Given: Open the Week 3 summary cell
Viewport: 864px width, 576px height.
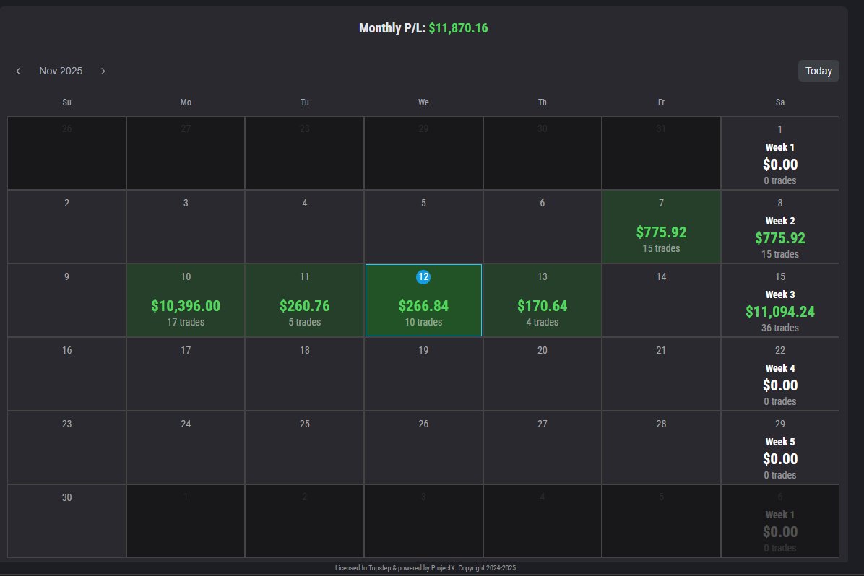Looking at the screenshot, I should click(x=779, y=300).
